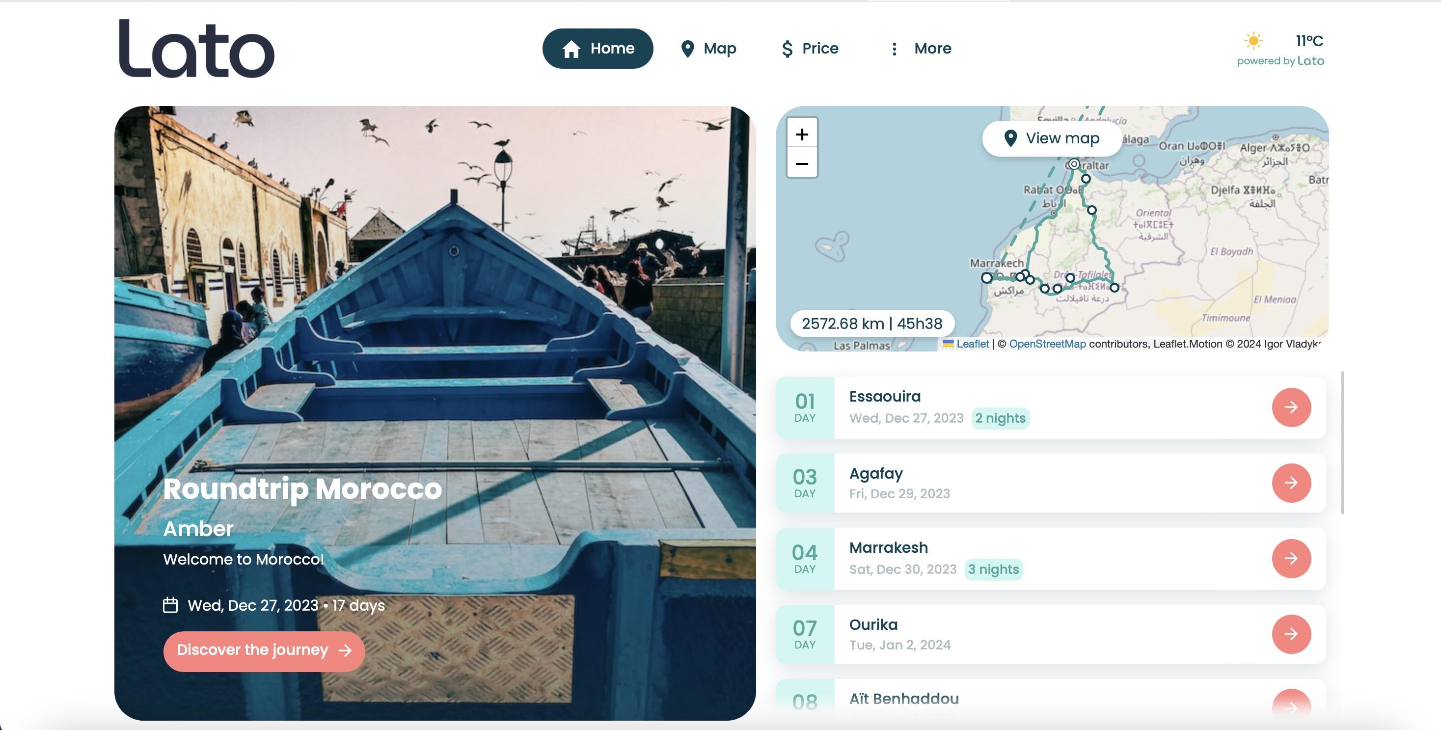
Task: Zoom out on the map using the minus control
Action: tap(802, 163)
